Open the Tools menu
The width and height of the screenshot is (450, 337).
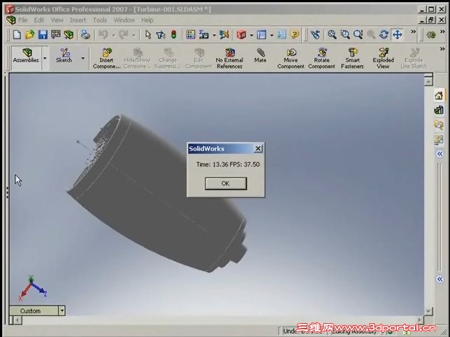[100, 20]
